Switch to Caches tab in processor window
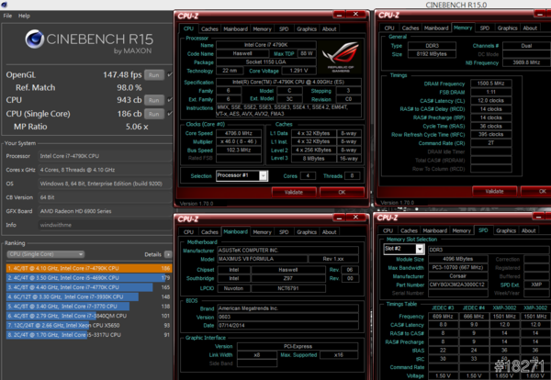Viewport: 551px width, 380px height. click(x=209, y=28)
